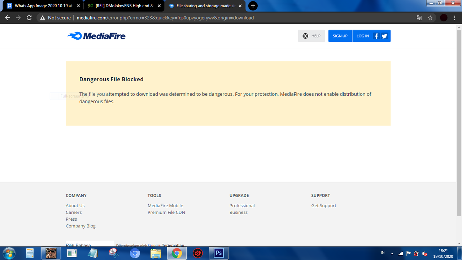462x260 pixels.
Task: Click the network signal tray icon
Action: [400, 253]
